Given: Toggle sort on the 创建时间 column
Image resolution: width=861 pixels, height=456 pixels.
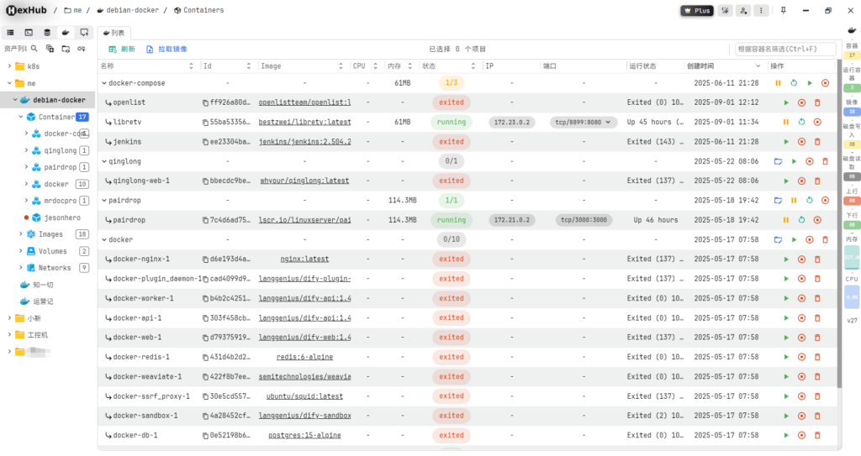Looking at the screenshot, I should [758, 66].
